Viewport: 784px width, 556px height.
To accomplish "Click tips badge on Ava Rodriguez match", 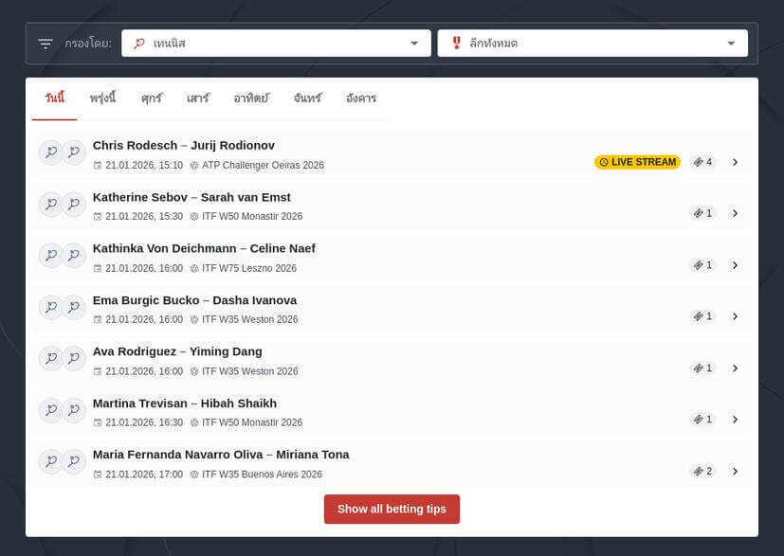I will (702, 368).
